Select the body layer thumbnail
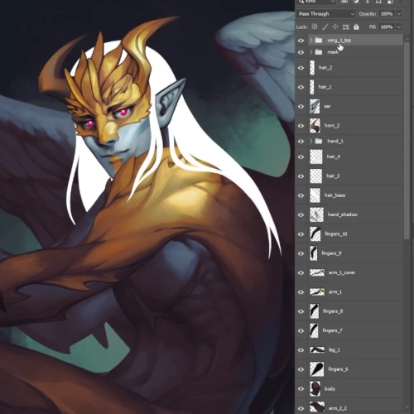Screen dimensions: 414x414 coord(315,388)
